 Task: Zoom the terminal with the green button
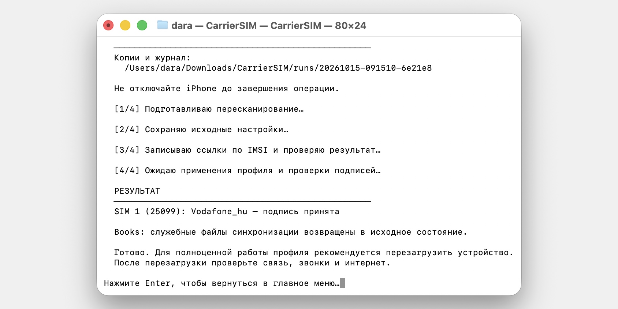point(142,25)
